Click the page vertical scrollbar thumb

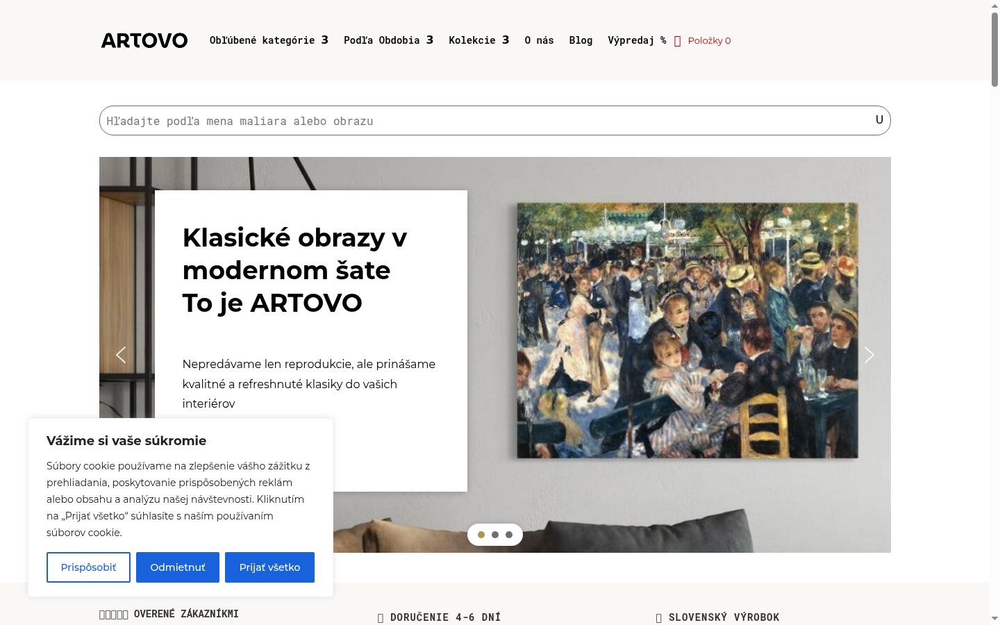point(994,49)
